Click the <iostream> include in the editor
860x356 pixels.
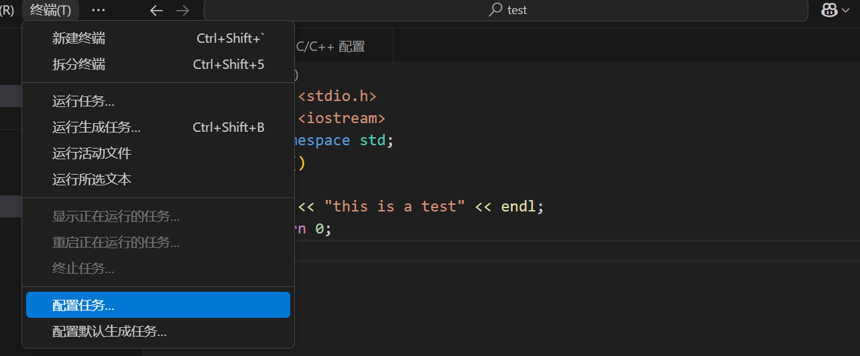(342, 118)
